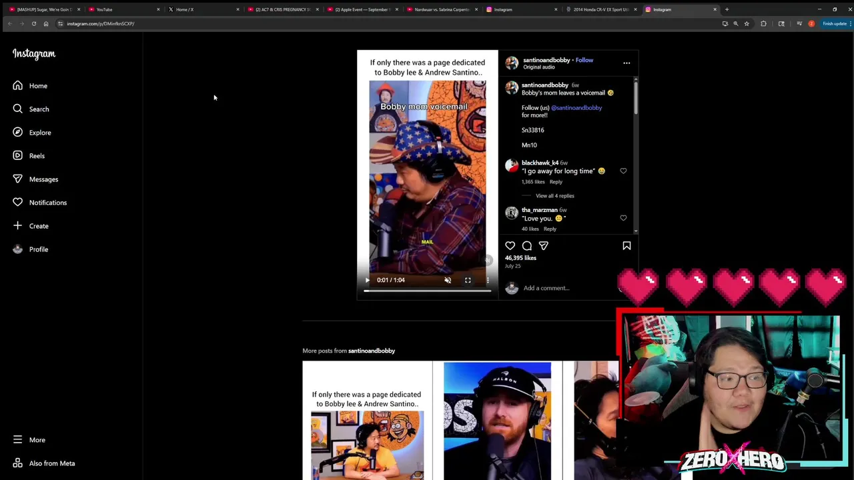Open santinoandbobby profile from post header
The height and width of the screenshot is (480, 854).
tap(546, 60)
